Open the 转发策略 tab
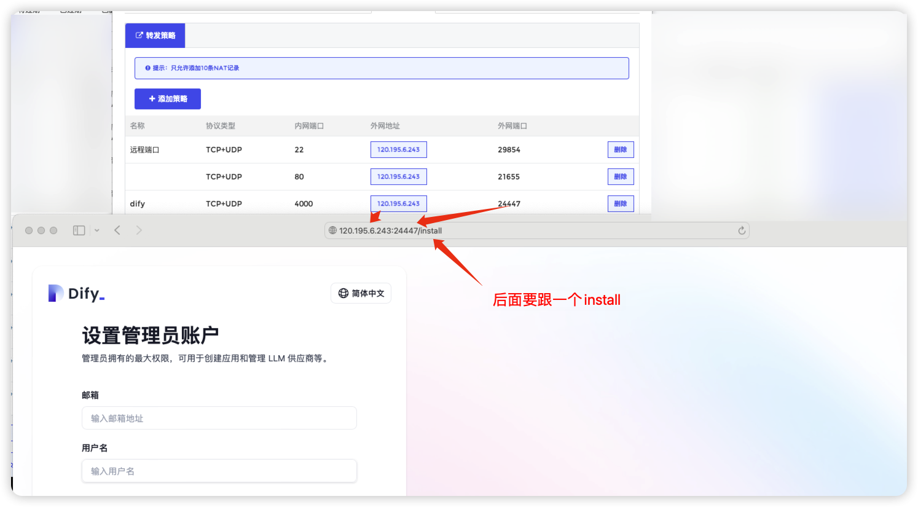 (155, 36)
